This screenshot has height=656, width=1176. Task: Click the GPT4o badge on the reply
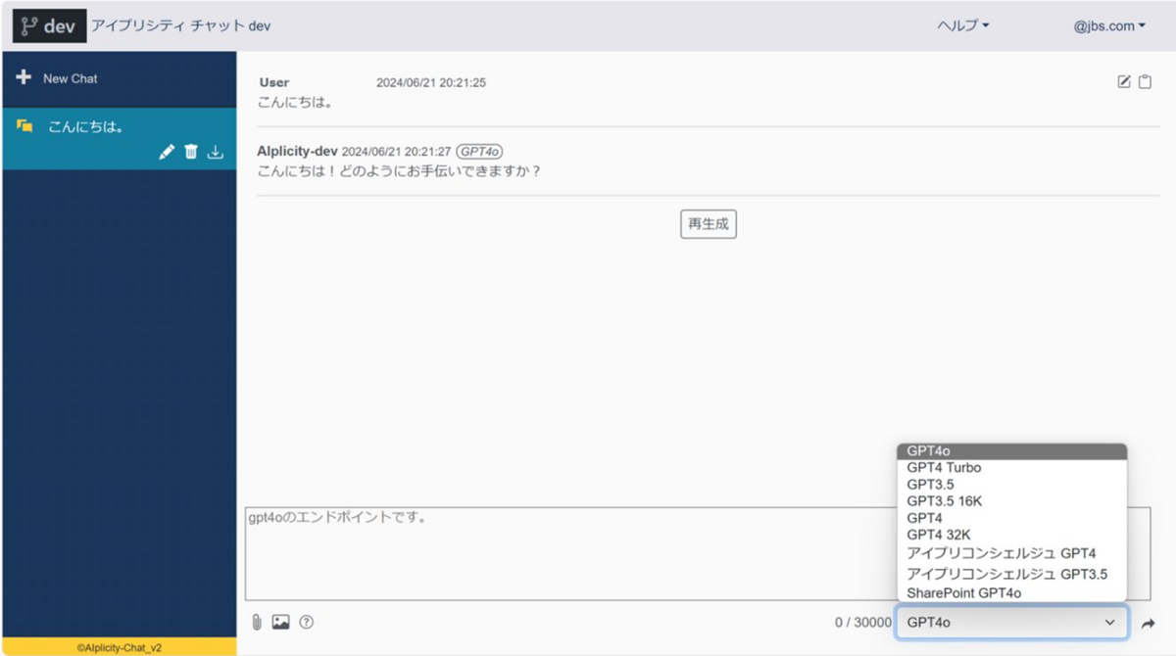pos(480,152)
